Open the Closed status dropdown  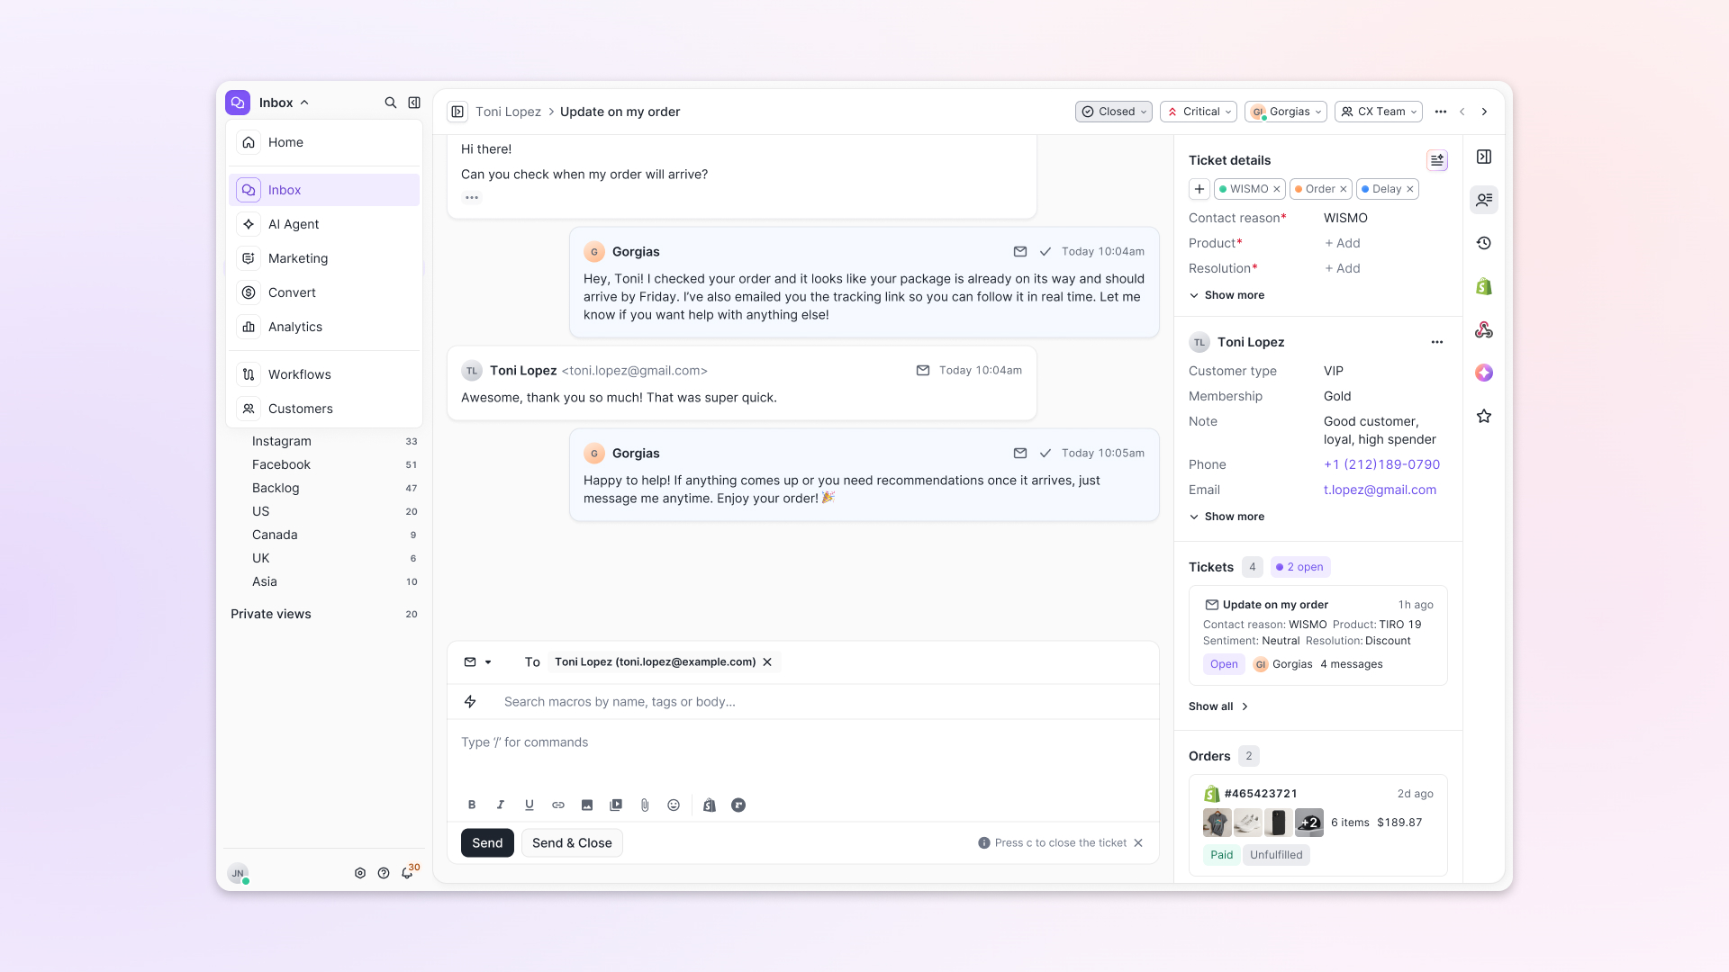1114,112
